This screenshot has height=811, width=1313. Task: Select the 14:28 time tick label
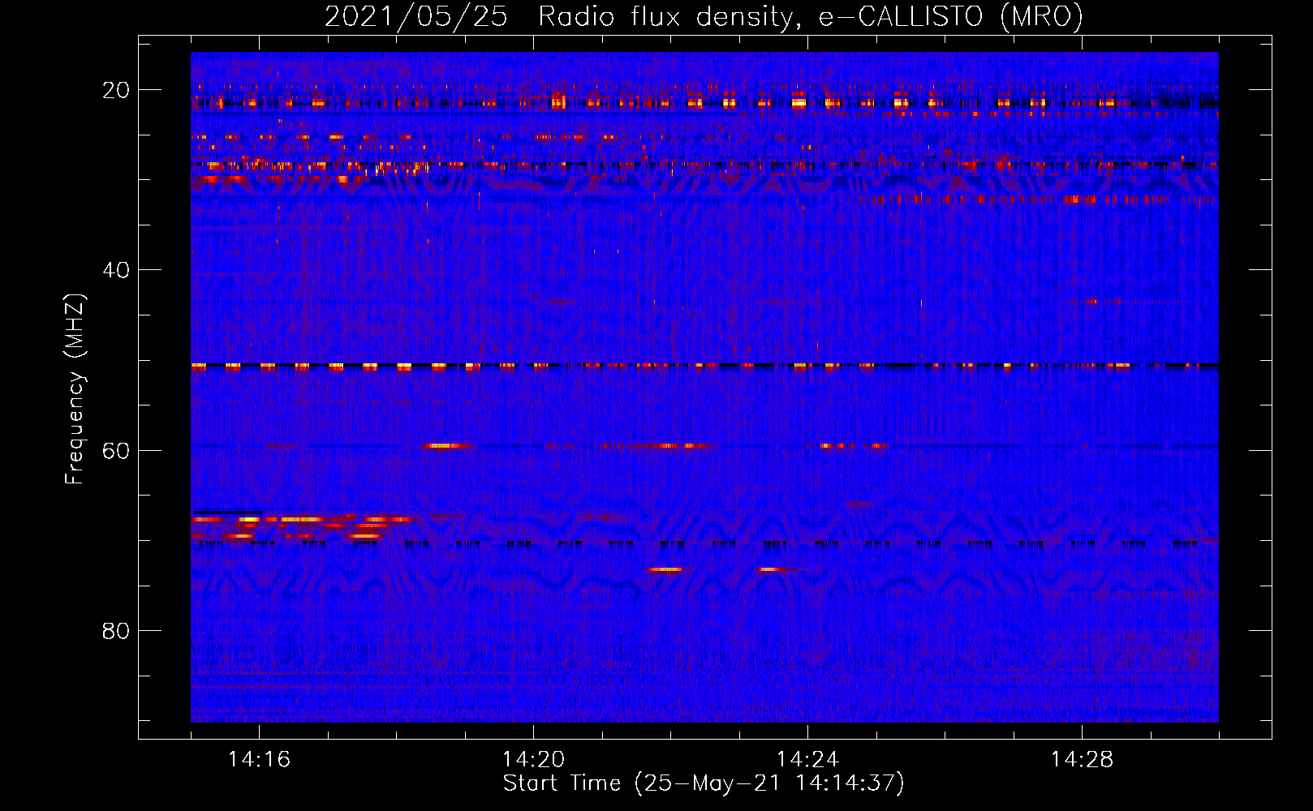pos(1082,760)
